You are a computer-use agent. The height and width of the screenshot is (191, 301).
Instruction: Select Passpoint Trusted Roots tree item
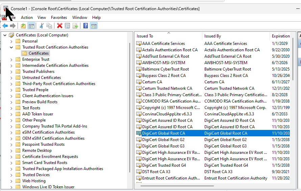coord(43,144)
